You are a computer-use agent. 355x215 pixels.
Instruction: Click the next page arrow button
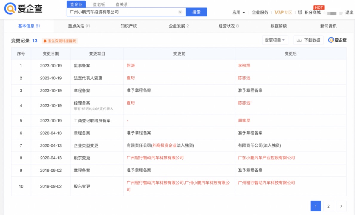coord(341,206)
